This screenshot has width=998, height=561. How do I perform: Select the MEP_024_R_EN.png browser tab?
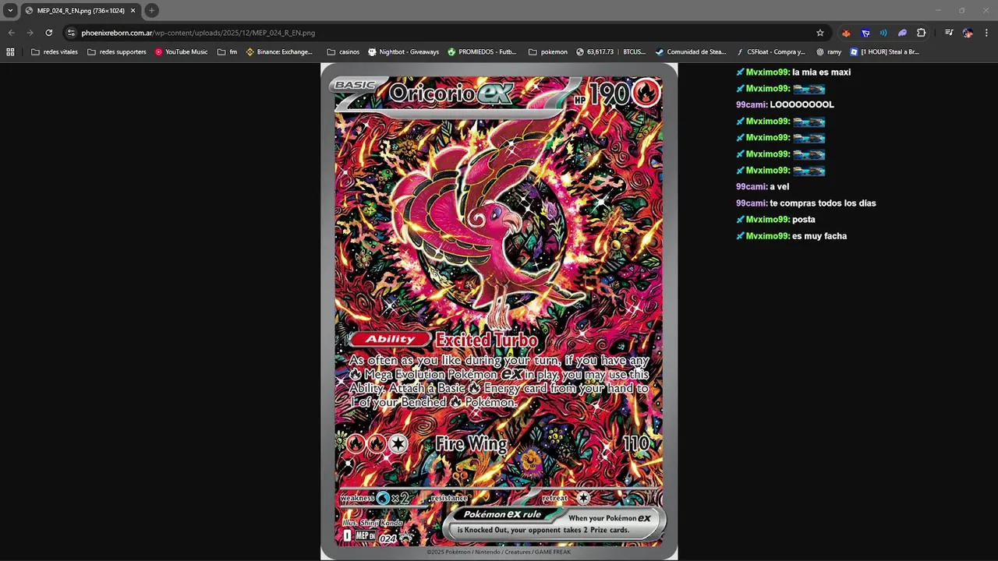click(80, 11)
